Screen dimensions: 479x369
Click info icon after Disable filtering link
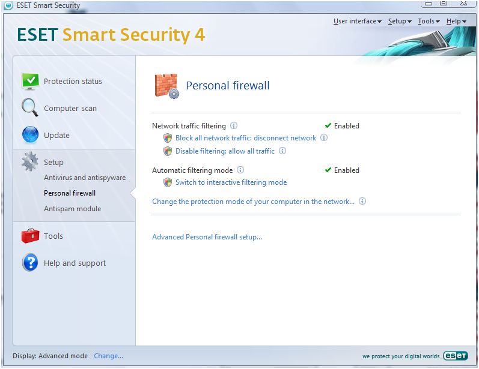(282, 151)
